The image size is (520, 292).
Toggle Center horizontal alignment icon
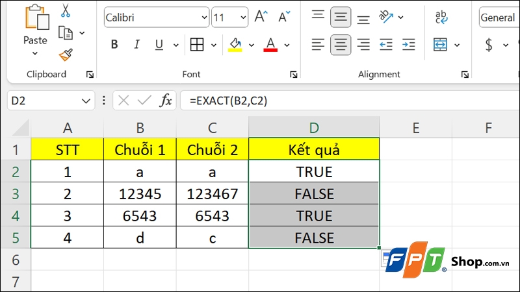(341, 44)
